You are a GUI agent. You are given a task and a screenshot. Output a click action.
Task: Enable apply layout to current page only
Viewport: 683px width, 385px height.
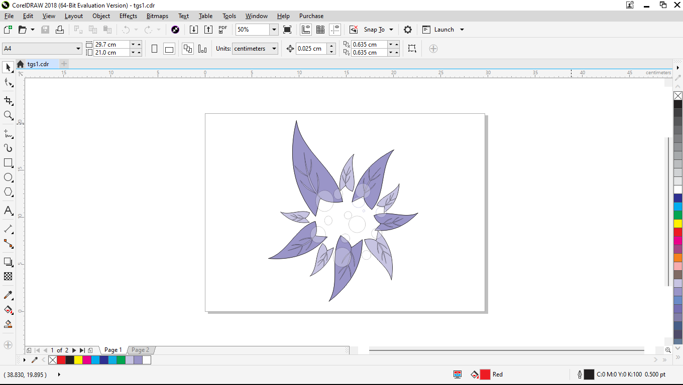[x=202, y=49]
